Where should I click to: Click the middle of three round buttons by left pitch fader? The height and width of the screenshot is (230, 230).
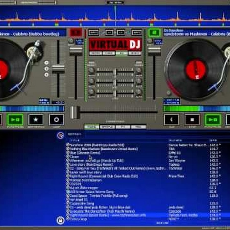(x=46, y=68)
